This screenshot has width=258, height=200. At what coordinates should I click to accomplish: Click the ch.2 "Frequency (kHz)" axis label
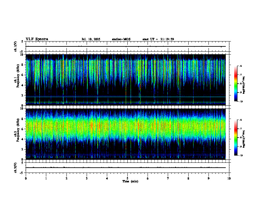click(18, 130)
